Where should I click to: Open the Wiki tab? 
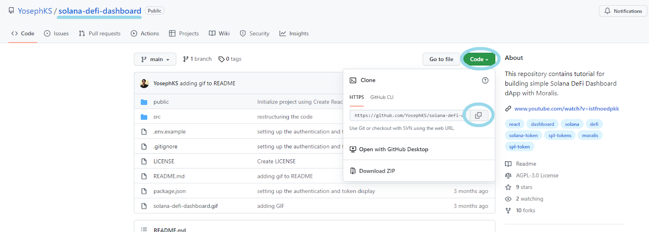[219, 34]
